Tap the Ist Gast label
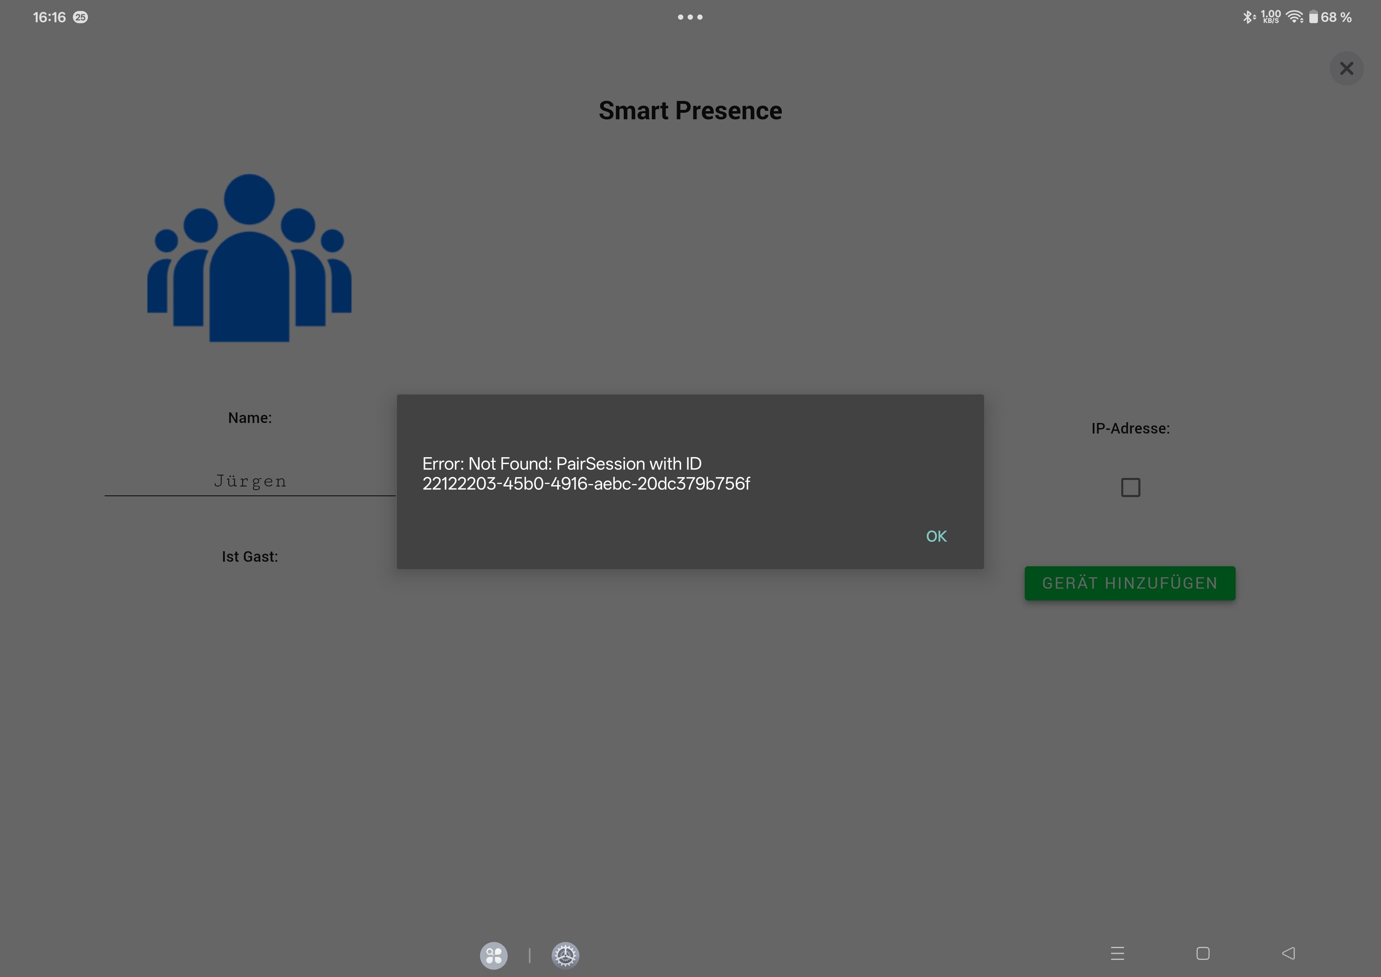The width and height of the screenshot is (1381, 977). pyautogui.click(x=250, y=556)
